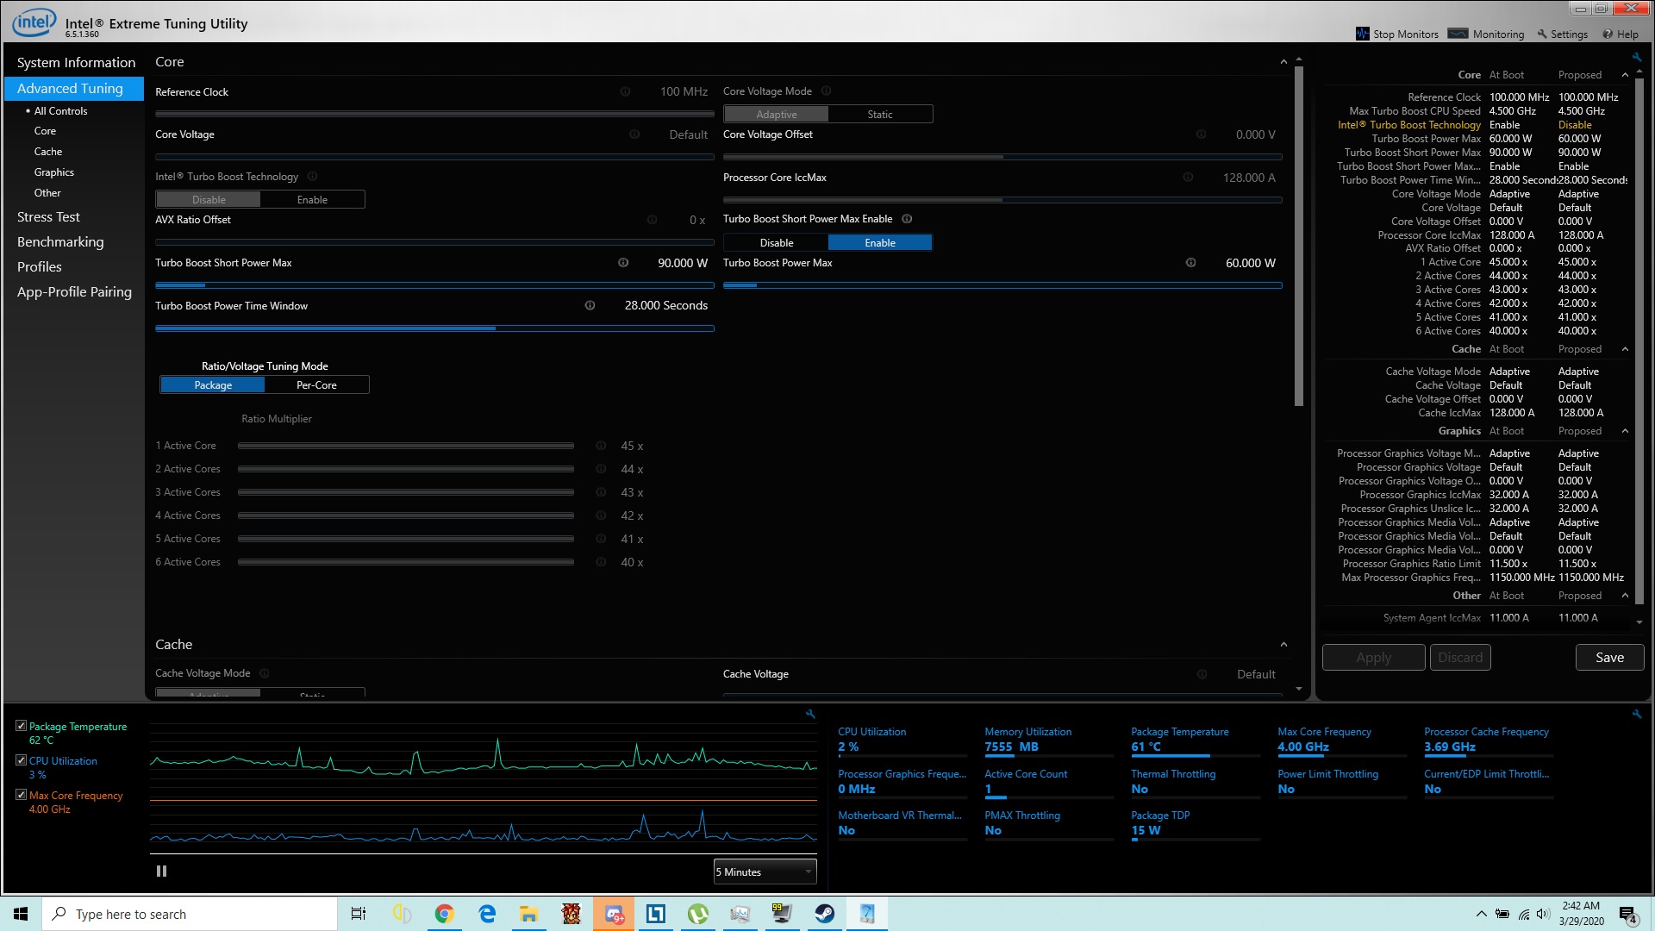Click the Save button

tap(1609, 658)
